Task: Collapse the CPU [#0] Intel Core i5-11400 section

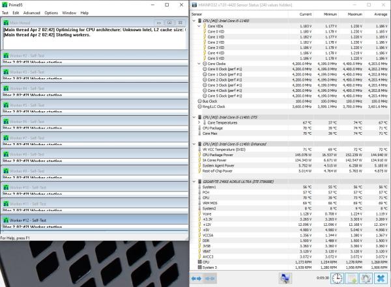Action: pos(194,22)
